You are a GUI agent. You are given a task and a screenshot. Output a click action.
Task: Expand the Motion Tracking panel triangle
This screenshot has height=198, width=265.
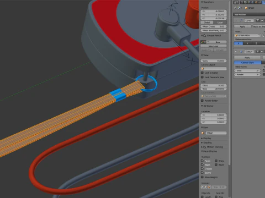point(202,147)
